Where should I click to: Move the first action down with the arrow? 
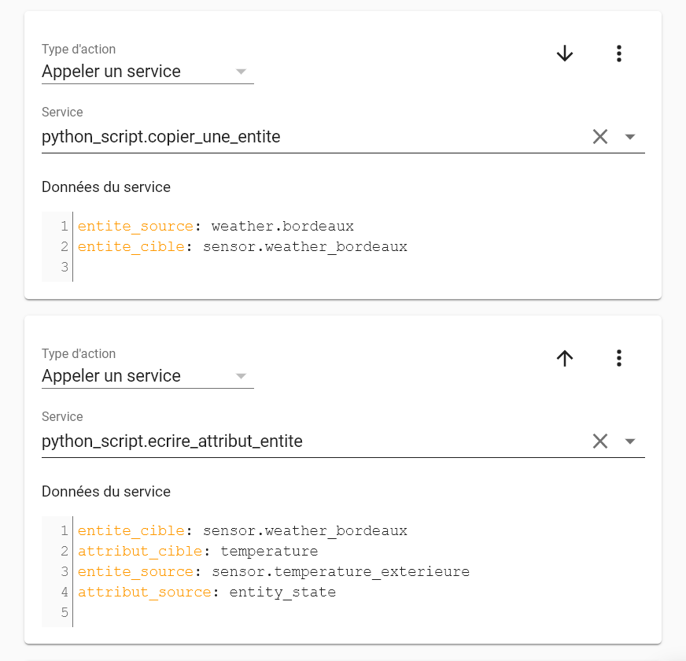565,54
